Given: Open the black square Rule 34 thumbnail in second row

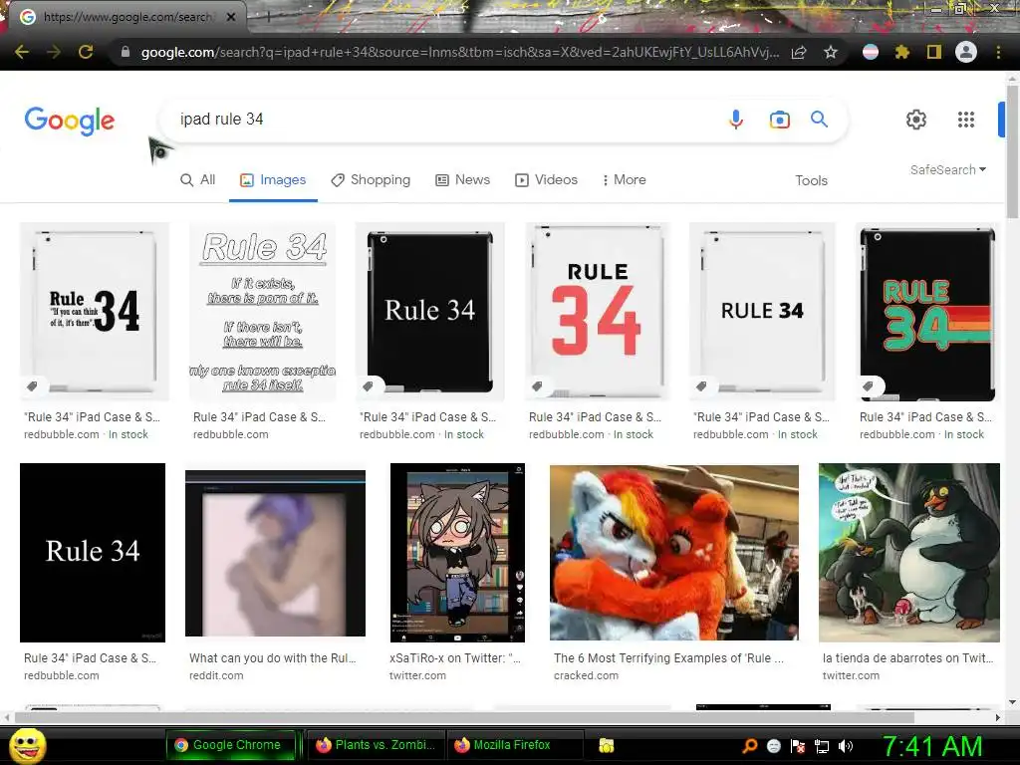Looking at the screenshot, I should tap(93, 552).
